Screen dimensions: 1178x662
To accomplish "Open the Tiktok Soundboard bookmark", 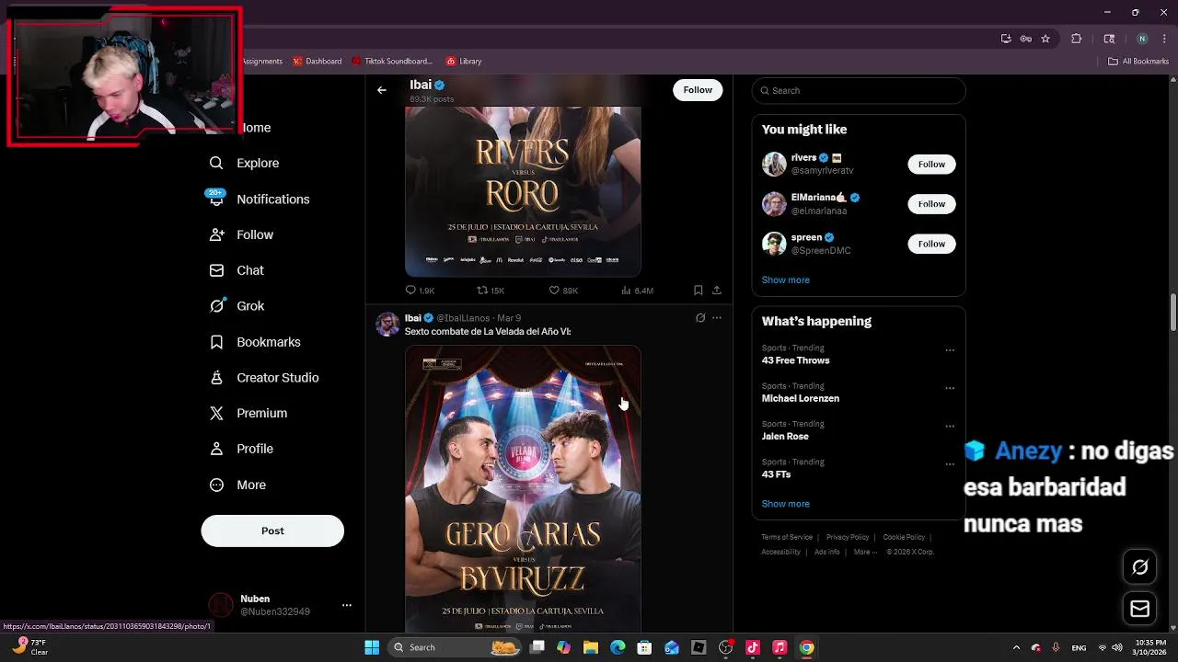I will 392,62.
